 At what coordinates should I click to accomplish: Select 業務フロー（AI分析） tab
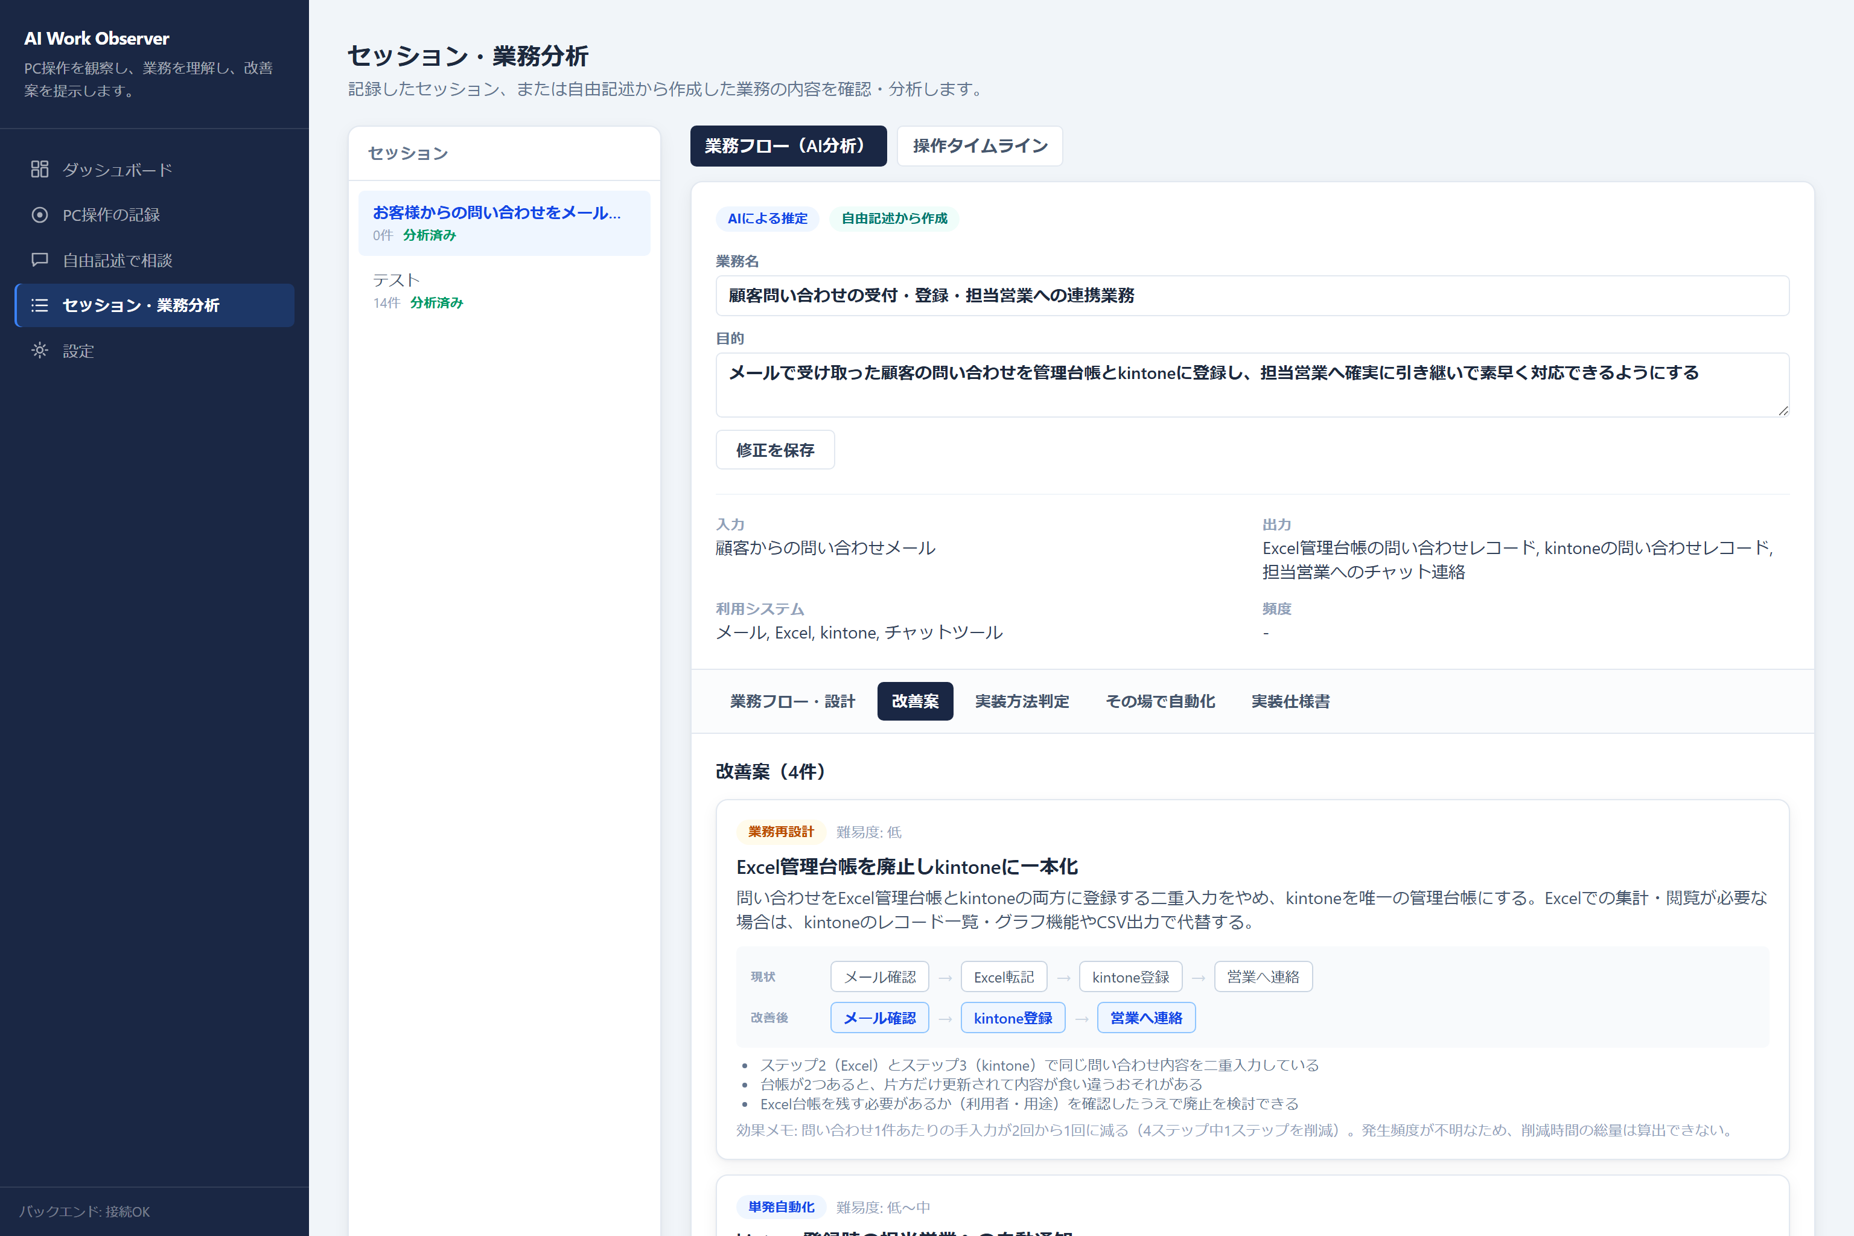(788, 146)
